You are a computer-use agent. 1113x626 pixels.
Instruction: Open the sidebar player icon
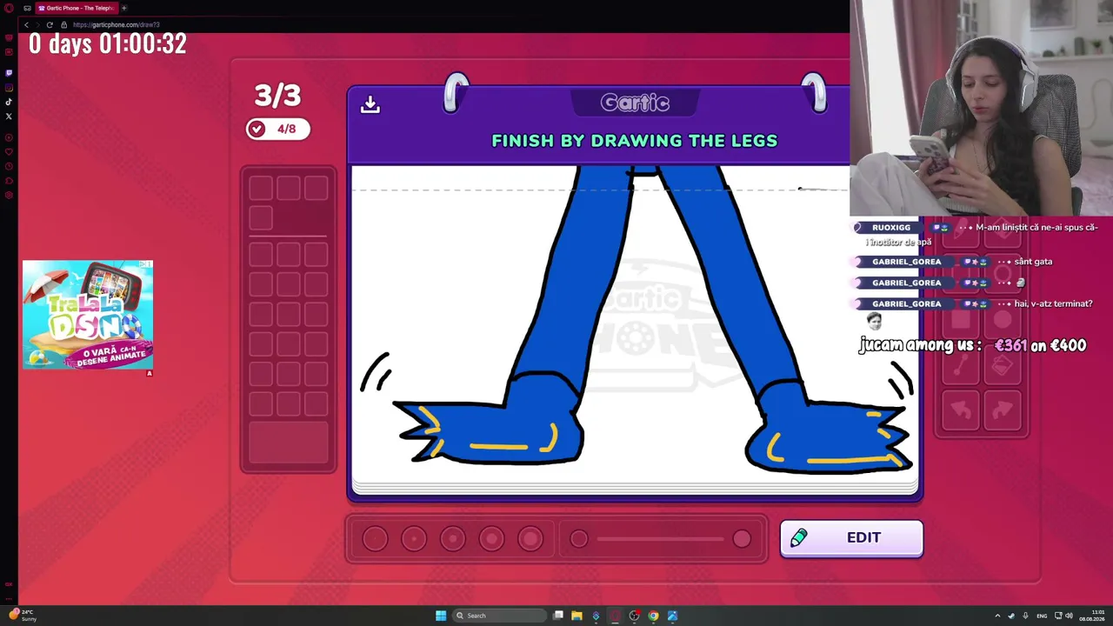point(9,137)
